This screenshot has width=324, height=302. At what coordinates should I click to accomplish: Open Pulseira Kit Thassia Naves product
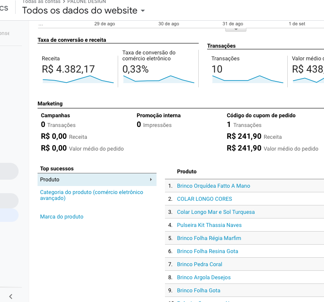tap(209, 225)
